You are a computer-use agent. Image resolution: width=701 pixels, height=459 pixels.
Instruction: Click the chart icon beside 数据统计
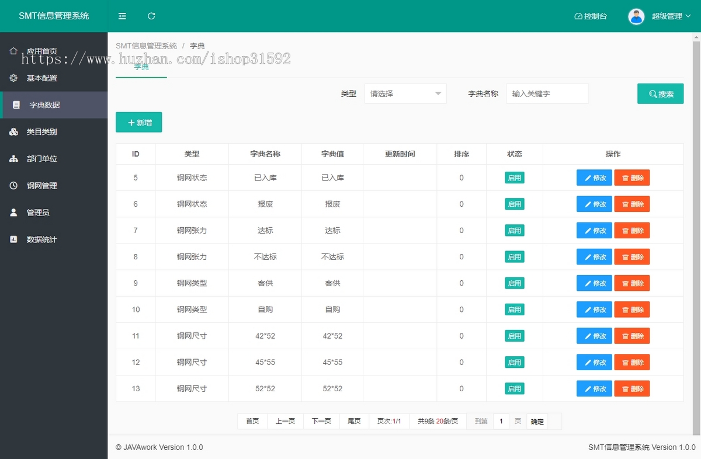click(x=13, y=239)
